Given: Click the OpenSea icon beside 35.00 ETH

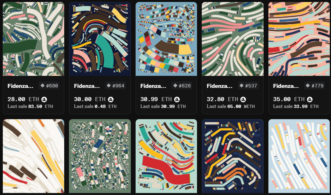Looking at the screenshot, I should coord(310,99).
